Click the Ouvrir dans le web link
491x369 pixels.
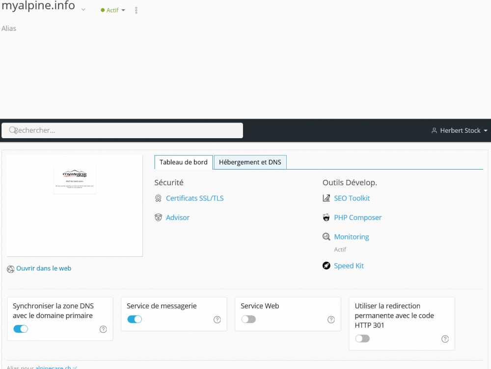(43, 268)
